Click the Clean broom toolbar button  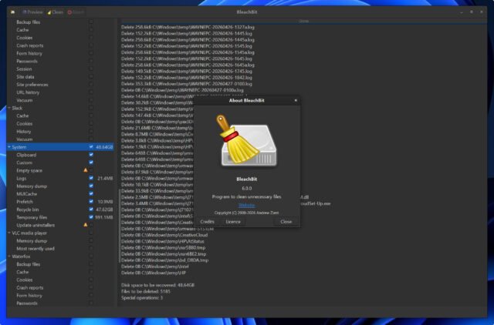click(56, 12)
